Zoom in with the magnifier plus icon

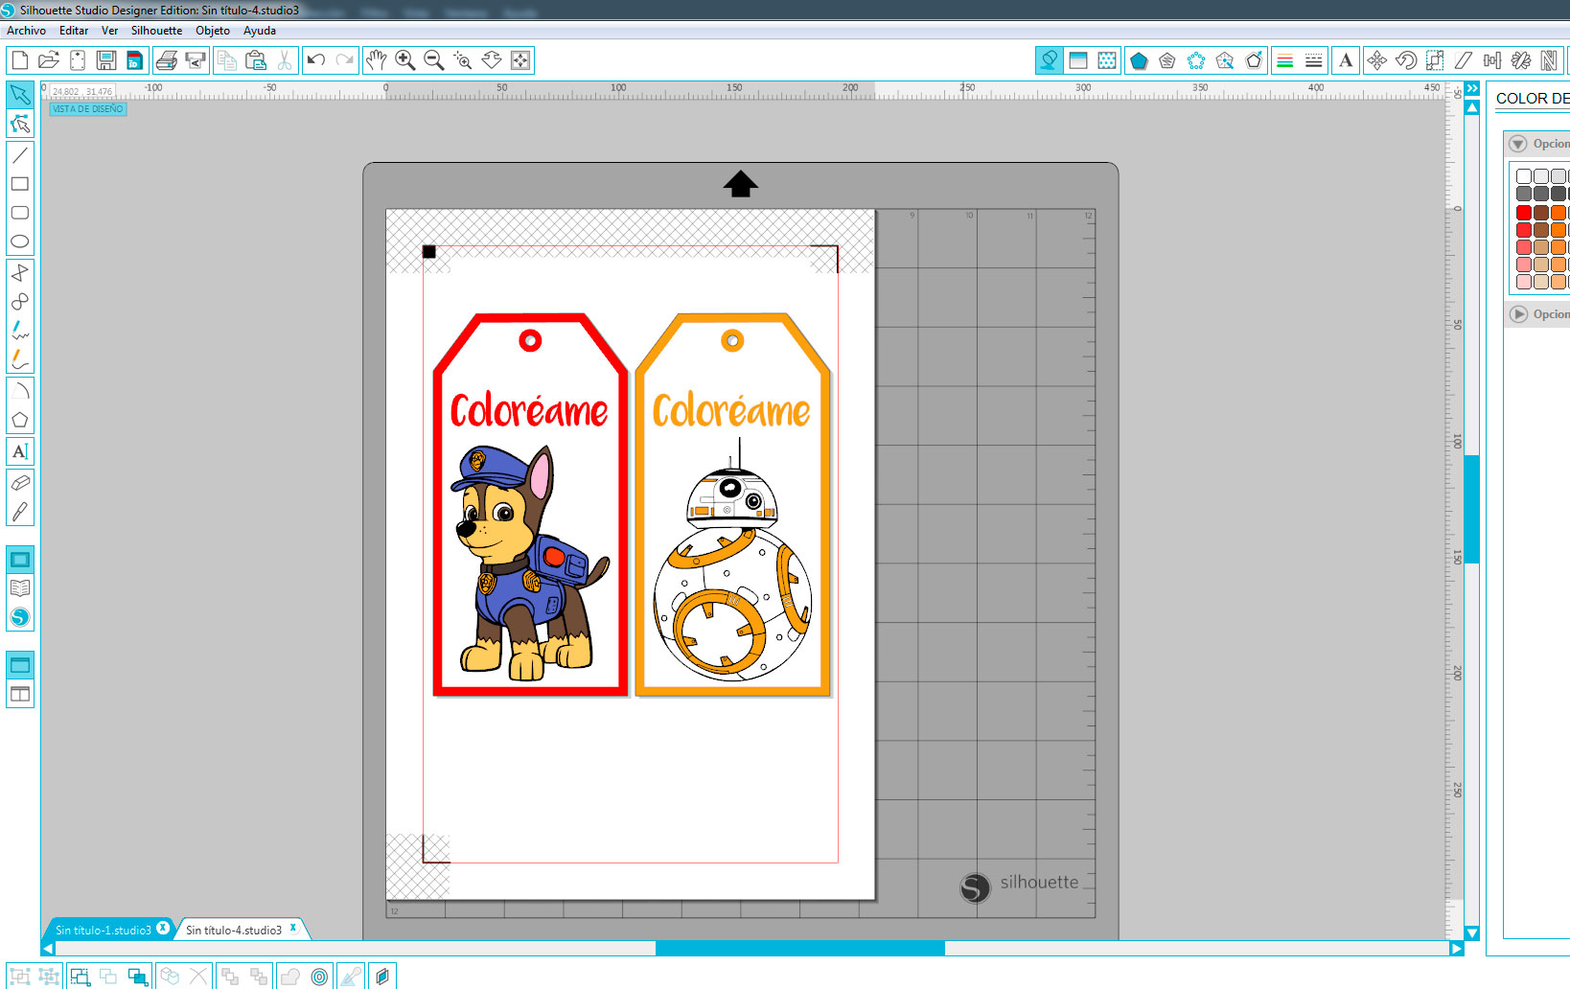(x=405, y=60)
